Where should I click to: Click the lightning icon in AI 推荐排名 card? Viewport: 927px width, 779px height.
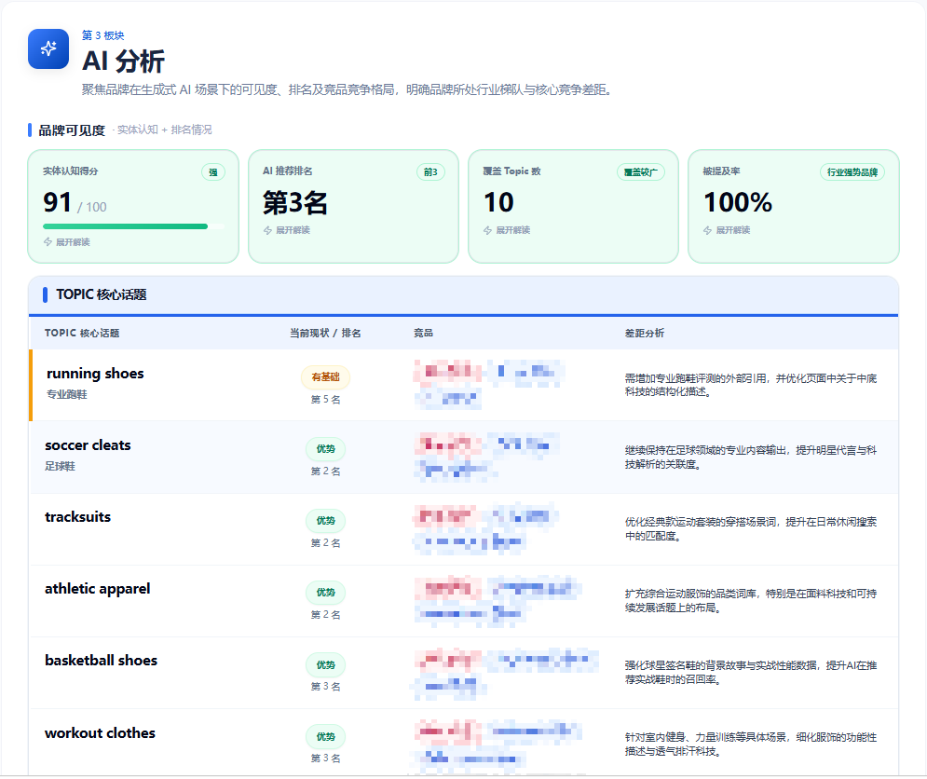point(267,230)
